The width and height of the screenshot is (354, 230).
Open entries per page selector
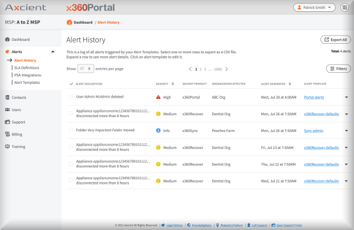(x=86, y=69)
